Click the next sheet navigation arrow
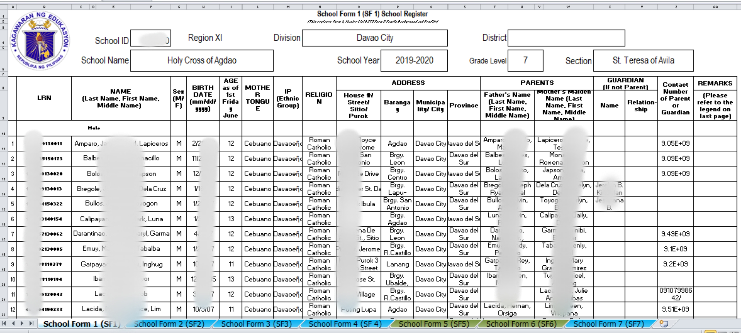Viewport: 741px width, 333px height. [22, 323]
